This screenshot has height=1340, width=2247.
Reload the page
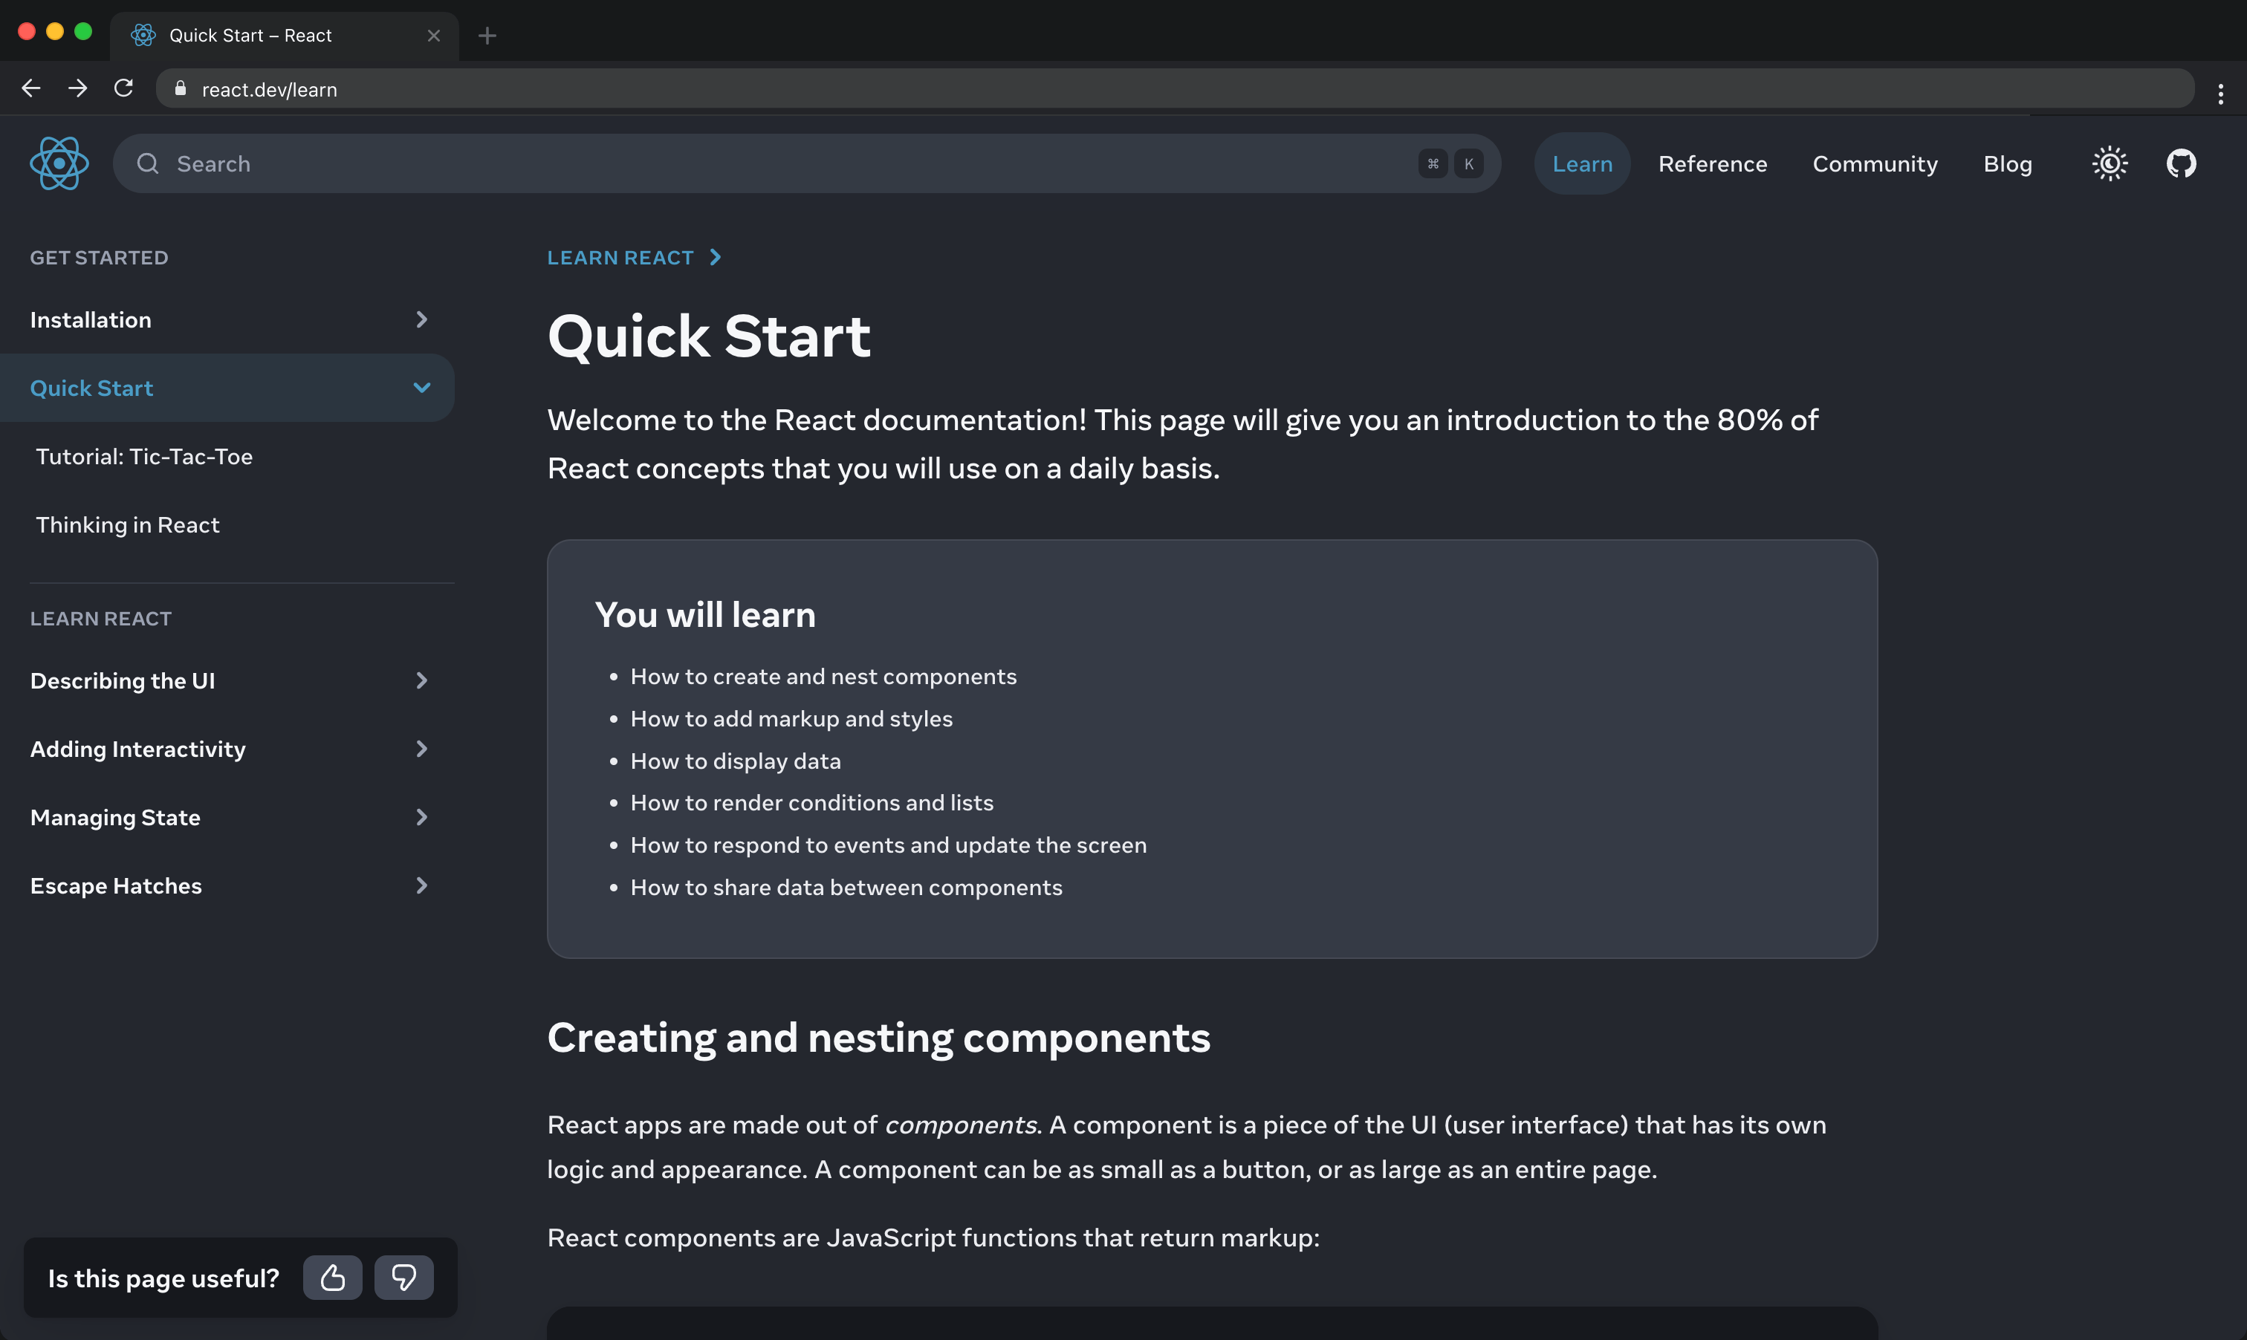coord(124,88)
